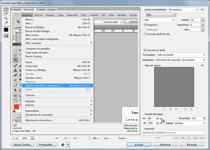Screen dimensions: 210x150
Task: Click the next frame button
Action: click(x=196, y=138)
